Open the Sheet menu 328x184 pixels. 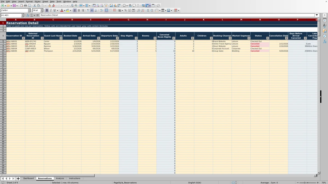coord(45,1)
